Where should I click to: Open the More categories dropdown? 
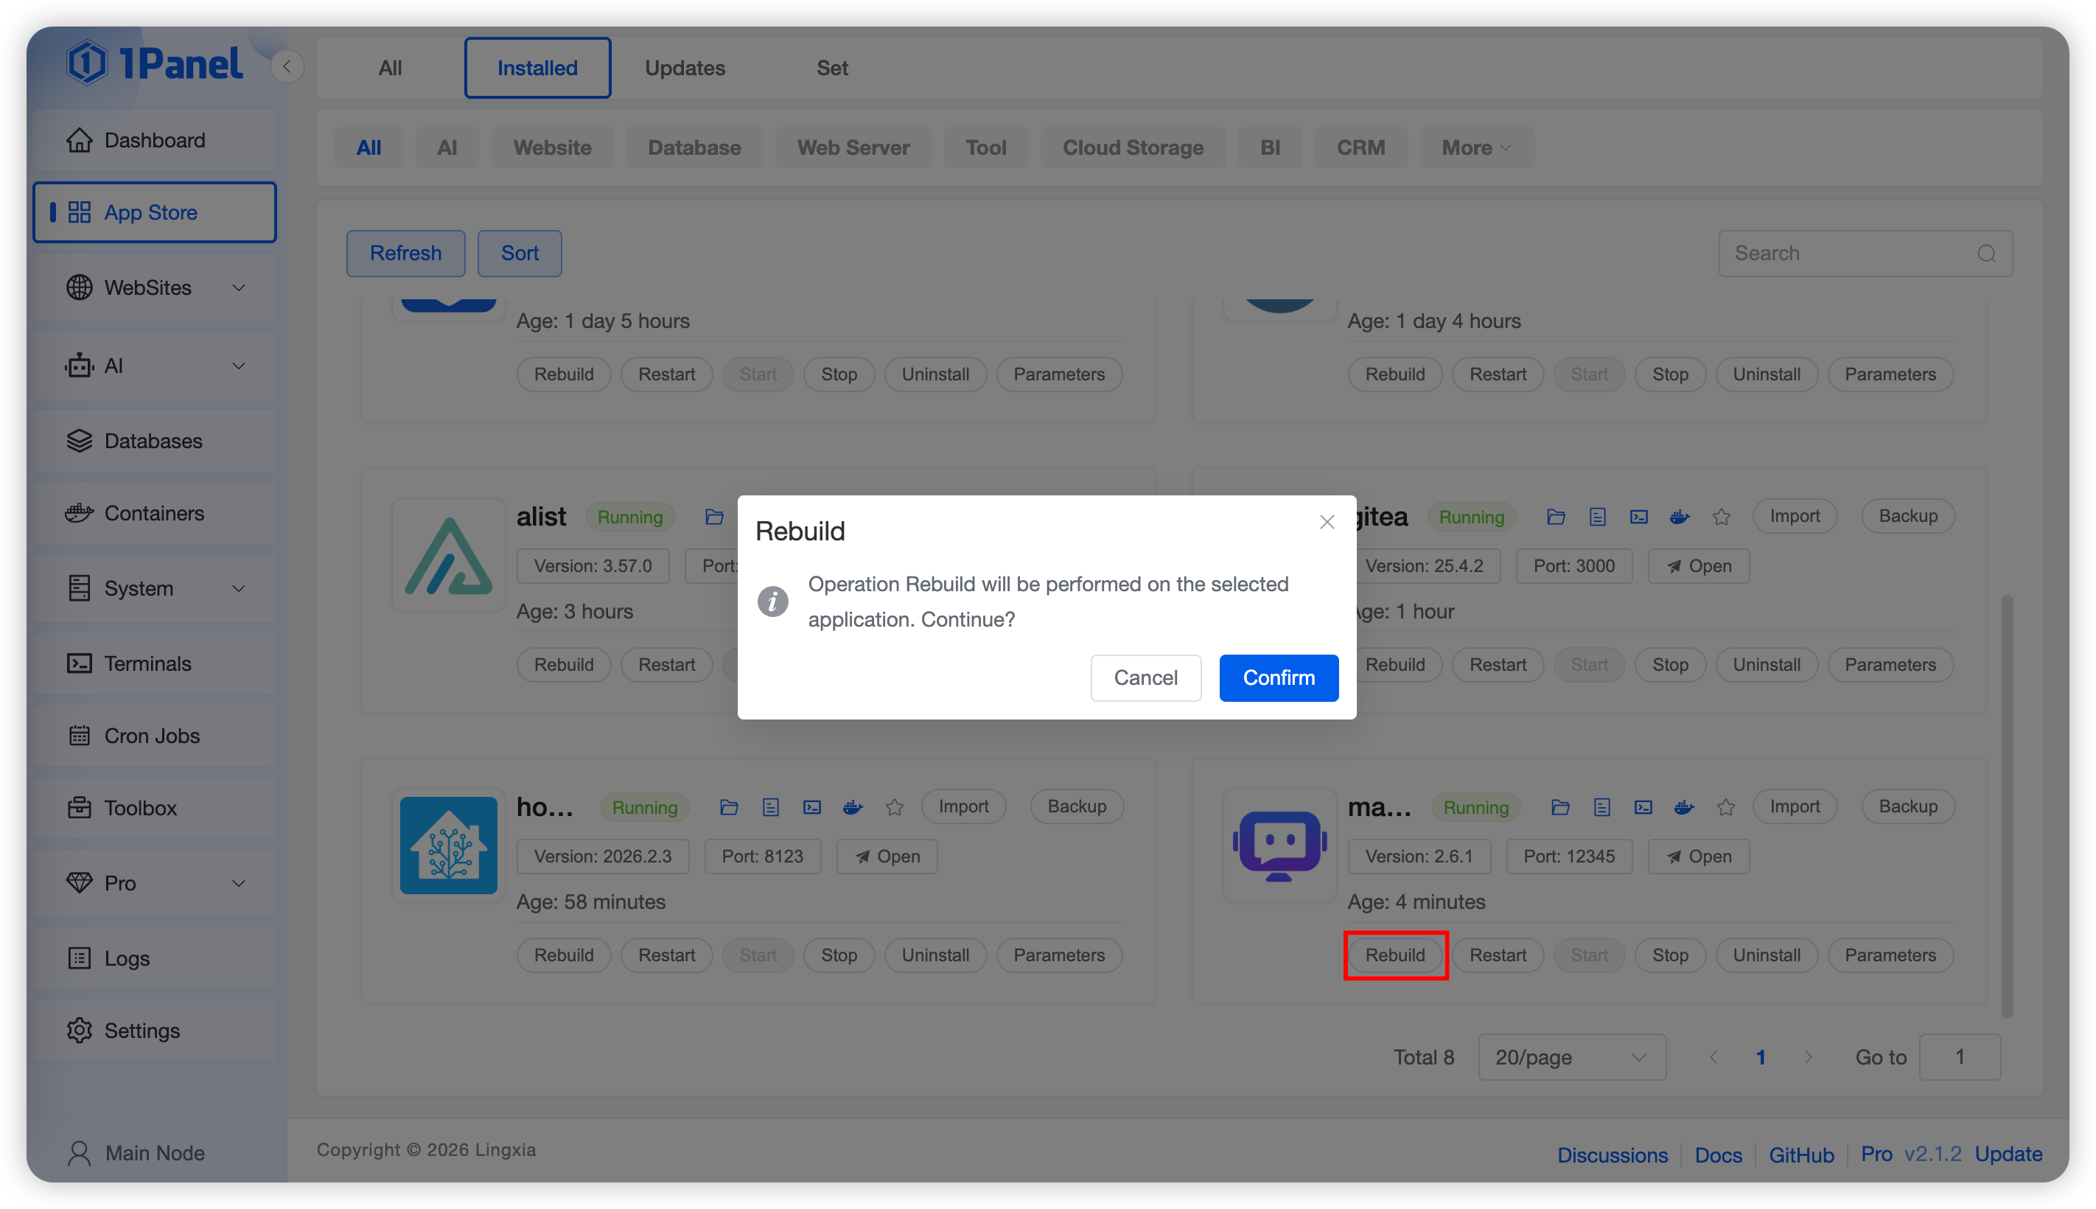coord(1475,147)
